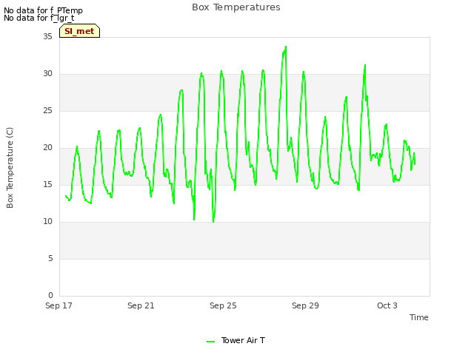Click the 'No data for f_PTemp' message
The height and width of the screenshot is (355, 474).
[43, 10]
